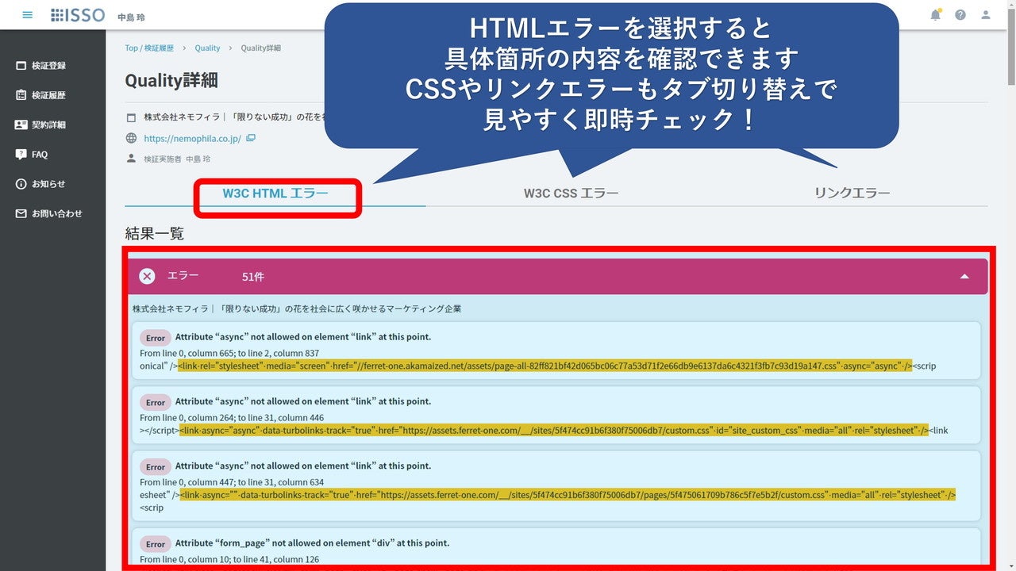Select the “form_page” not allowed error message
Viewport: 1016px width, 571px height.
[x=312, y=543]
